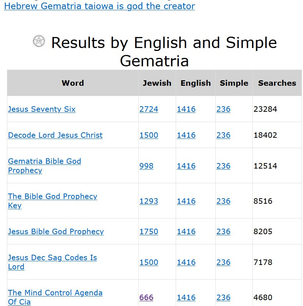Viewport: 303px width, 306px height.
Task: Open 'Hebrew Gematria taiowa is god the creator' link
Action: pyautogui.click(x=99, y=6)
